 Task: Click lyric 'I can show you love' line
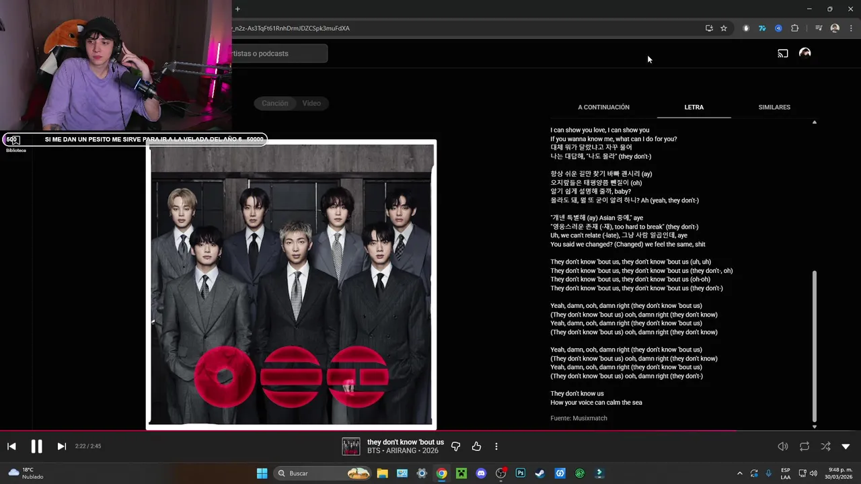pyautogui.click(x=600, y=130)
